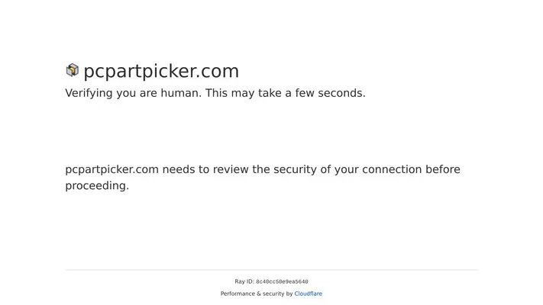Click 'This may take a few seconds' sentence

286,93
